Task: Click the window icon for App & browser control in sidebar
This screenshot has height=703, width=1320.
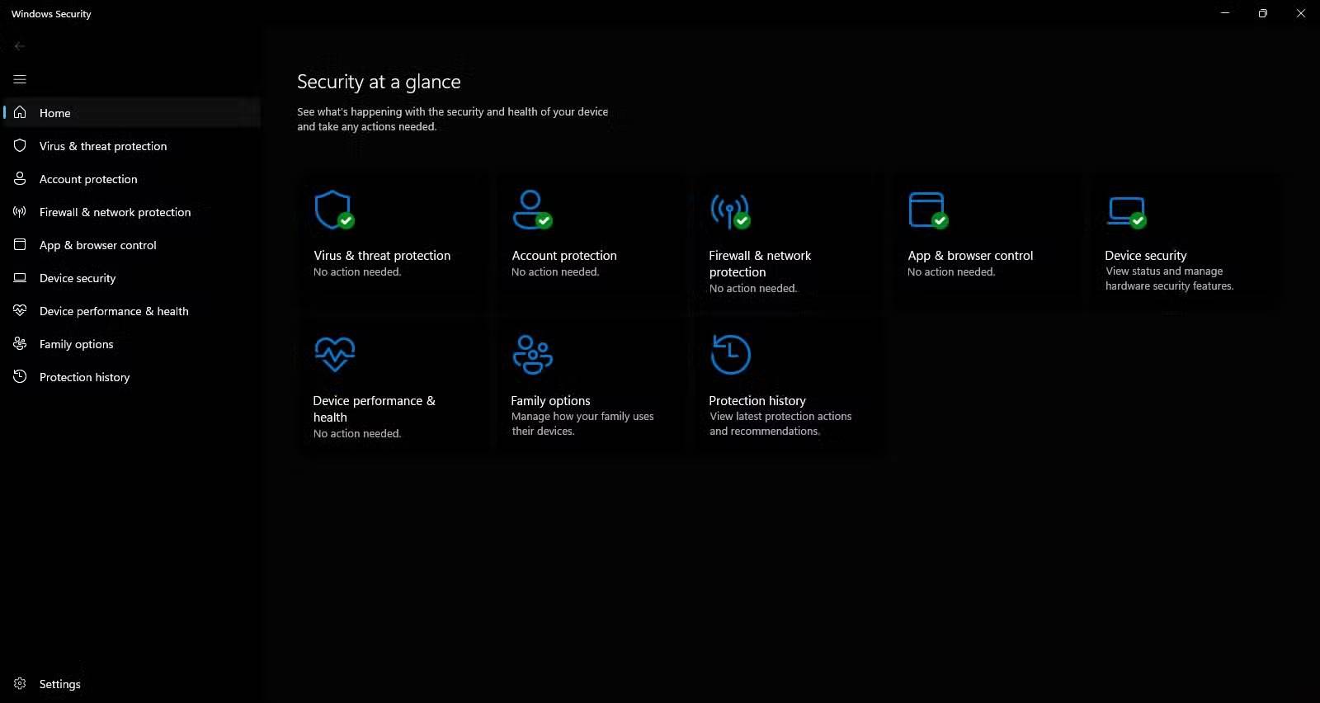Action: 20,244
